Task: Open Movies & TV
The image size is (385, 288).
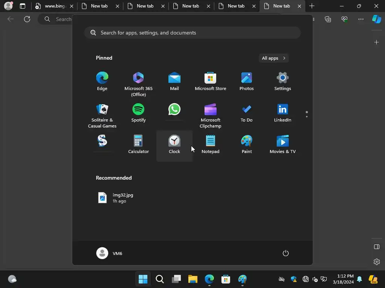Action: tap(283, 144)
